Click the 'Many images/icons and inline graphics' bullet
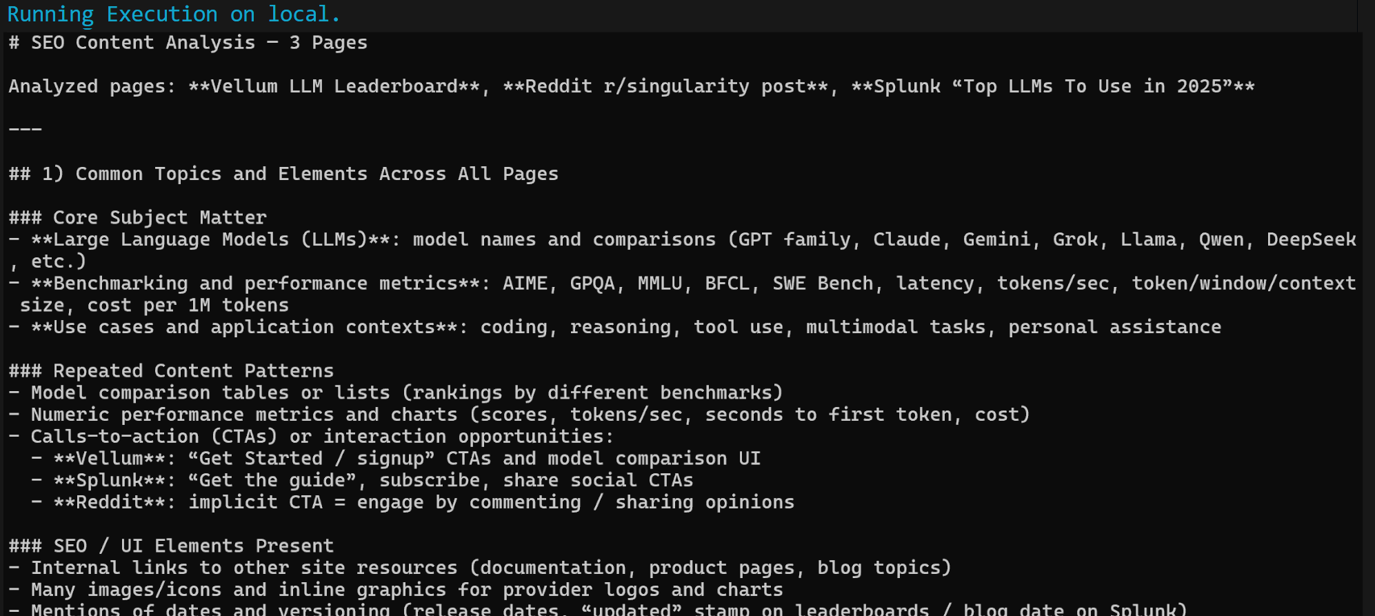The image size is (1375, 616). click(396, 590)
